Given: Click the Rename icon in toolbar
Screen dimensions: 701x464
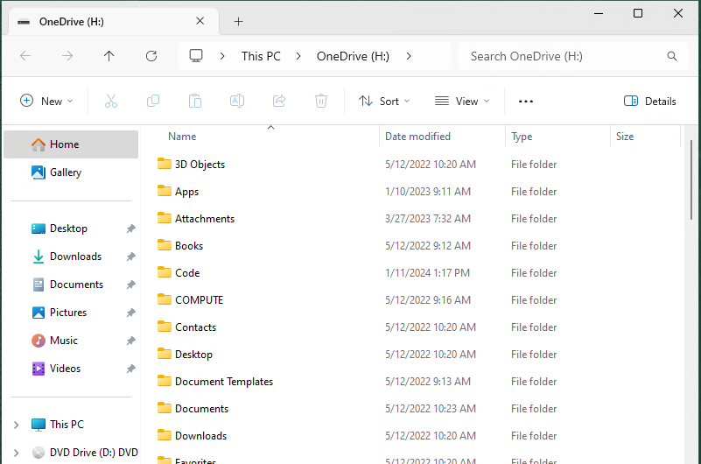Looking at the screenshot, I should 236,101.
